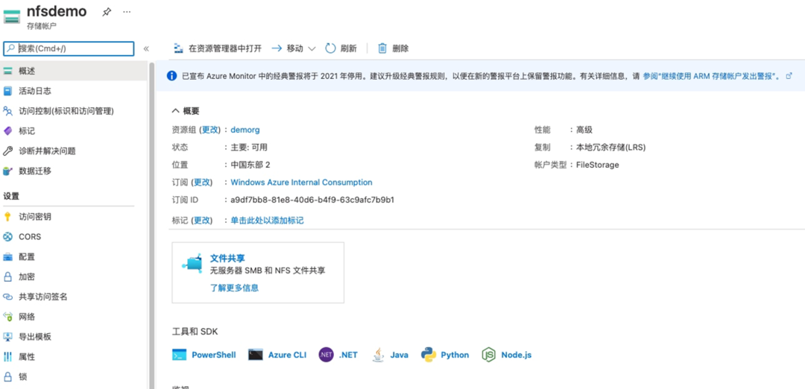Click the 访问密钥 key icon
The height and width of the screenshot is (389, 805).
click(x=7, y=217)
